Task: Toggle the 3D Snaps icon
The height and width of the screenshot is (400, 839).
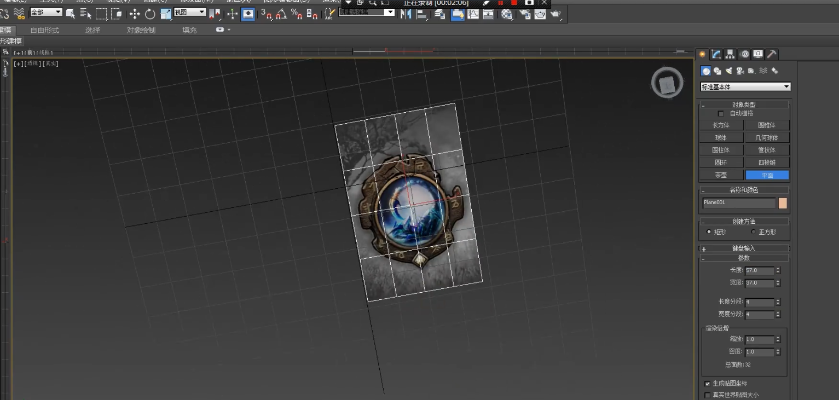Action: coord(266,14)
